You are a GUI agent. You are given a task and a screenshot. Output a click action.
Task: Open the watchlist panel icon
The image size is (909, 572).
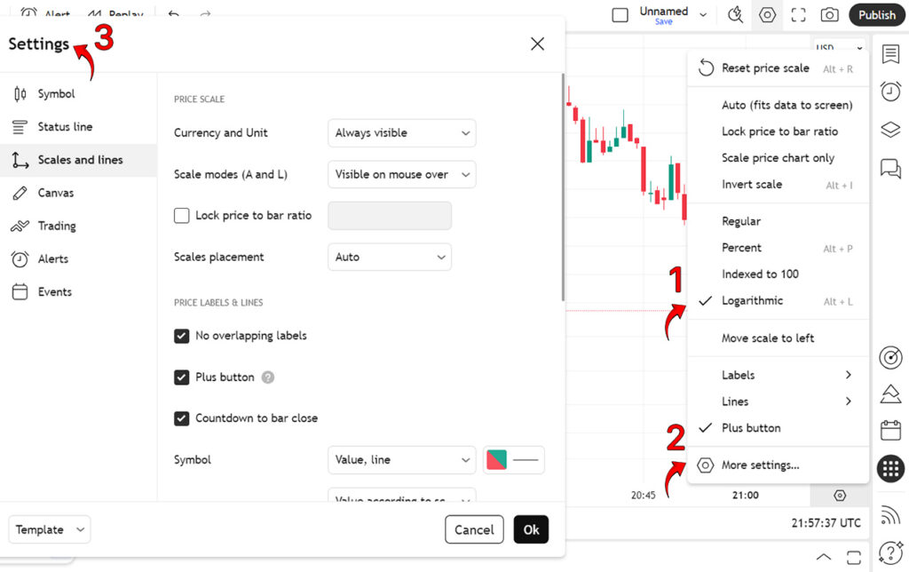tap(890, 54)
